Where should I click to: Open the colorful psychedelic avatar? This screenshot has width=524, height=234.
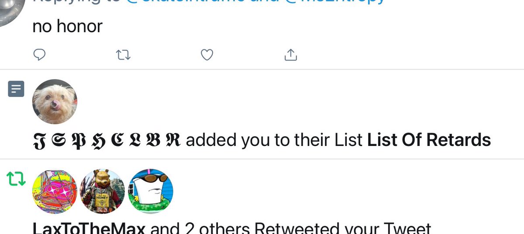click(x=55, y=191)
